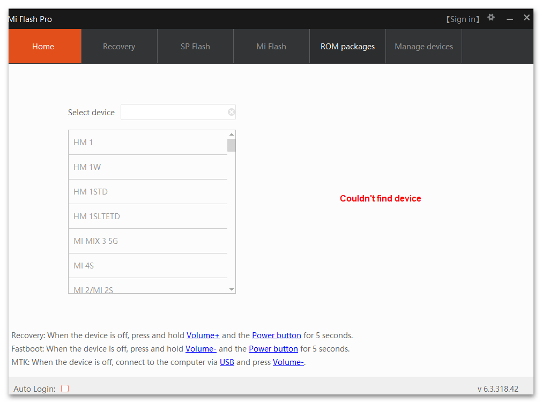Select HM 1 from the device list

[x=148, y=143]
